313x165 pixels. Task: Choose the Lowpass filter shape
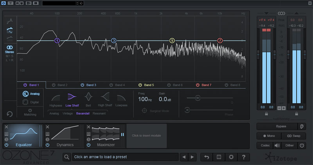pyautogui.click(x=121, y=100)
